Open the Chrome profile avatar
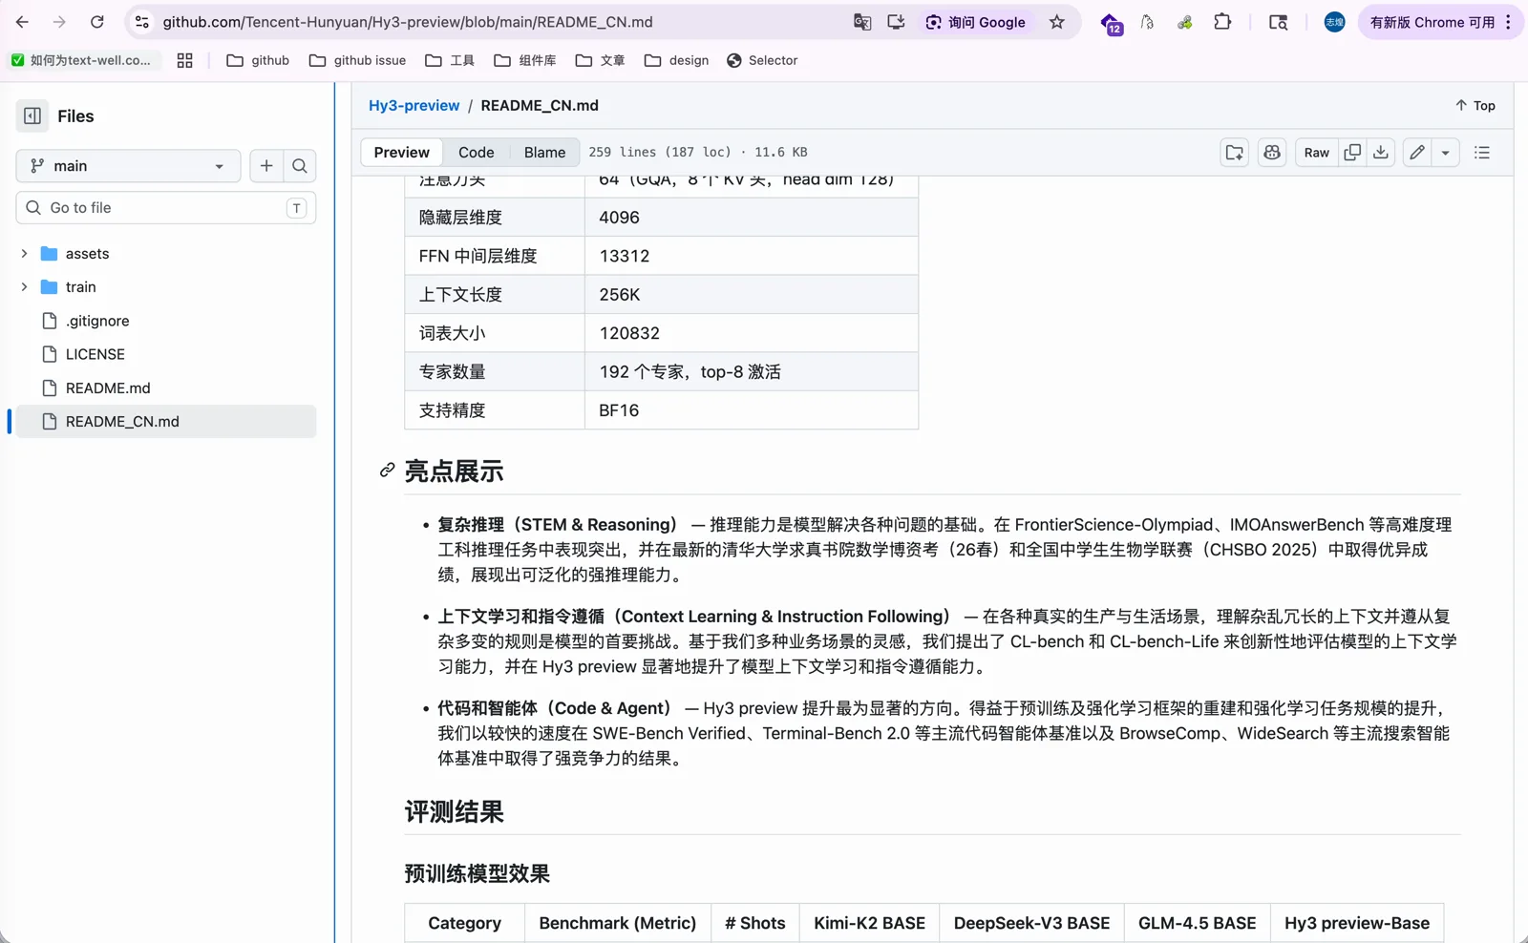This screenshot has height=943, width=1528. 1335,22
